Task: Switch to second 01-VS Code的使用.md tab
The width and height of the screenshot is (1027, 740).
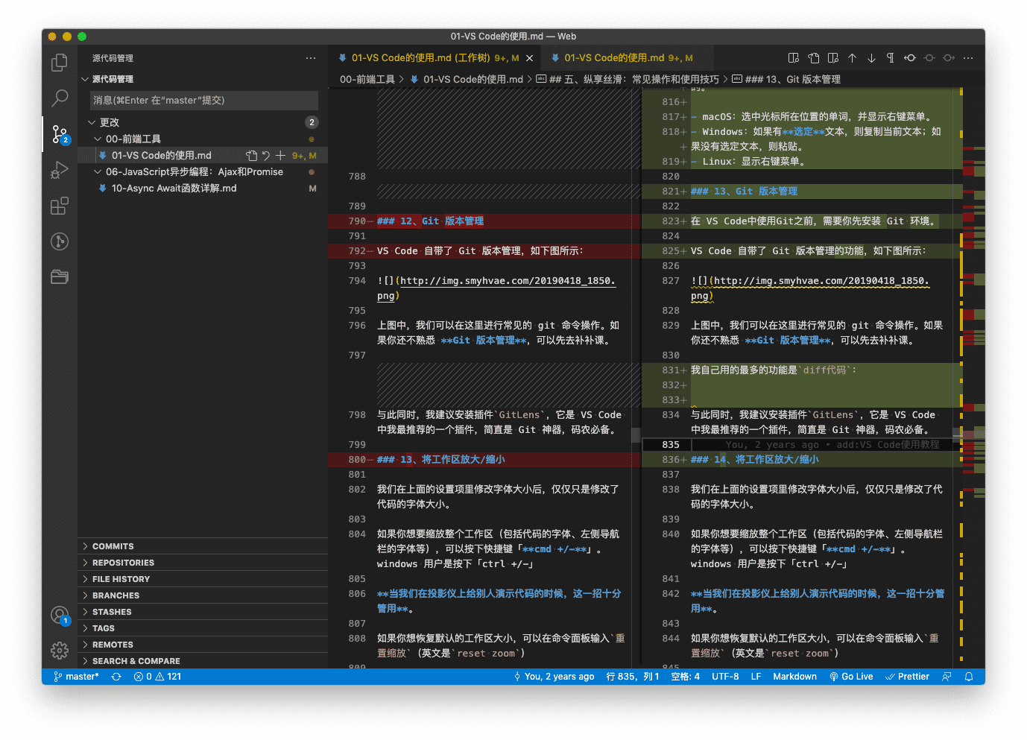Action: tap(628, 58)
